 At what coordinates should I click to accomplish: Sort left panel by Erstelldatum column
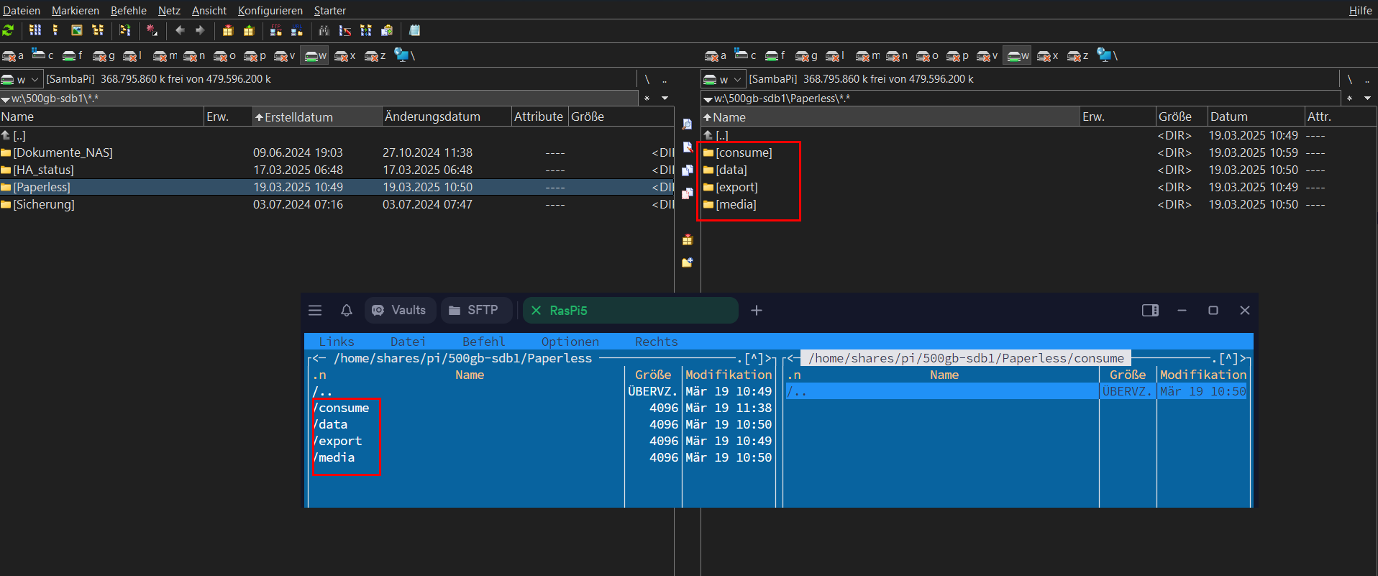coord(317,116)
